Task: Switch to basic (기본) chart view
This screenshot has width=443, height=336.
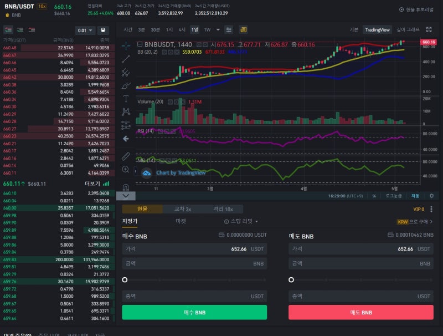Action: pos(354,30)
